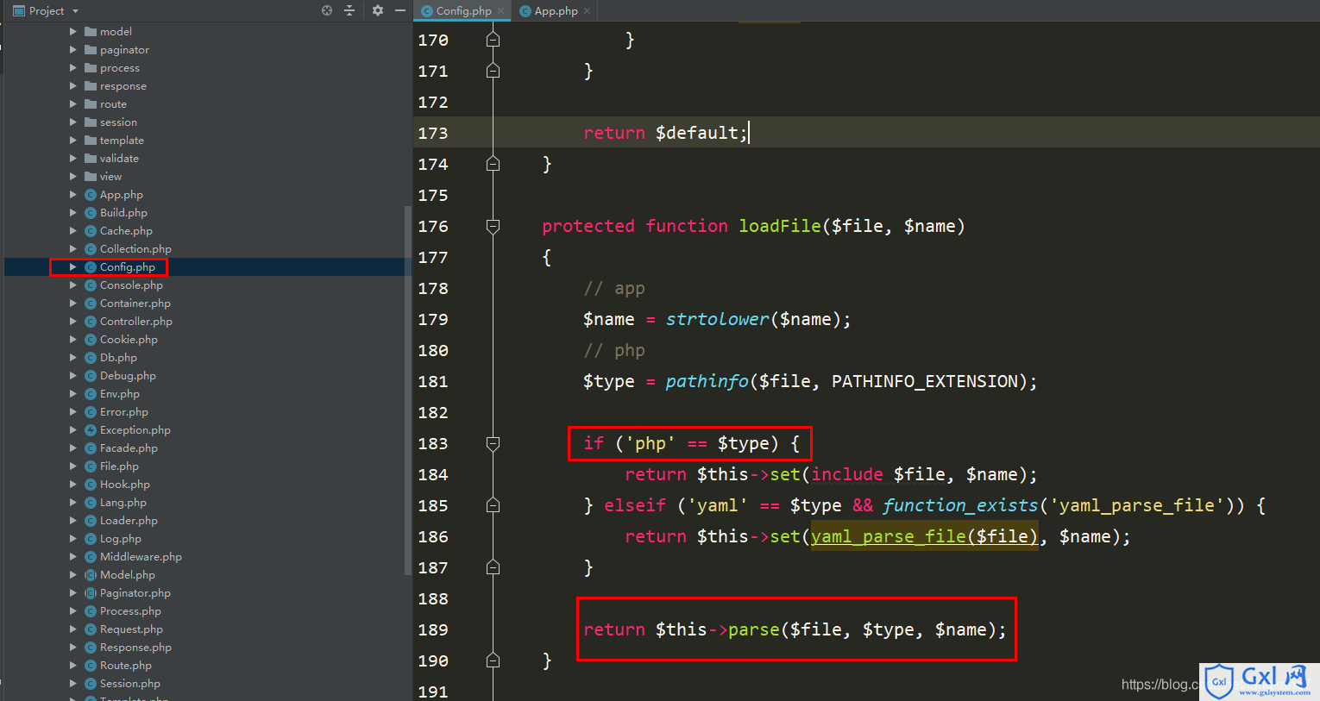This screenshot has height=701, width=1320.
Task: Click the pathinfo function call on line 181
Action: (x=707, y=381)
